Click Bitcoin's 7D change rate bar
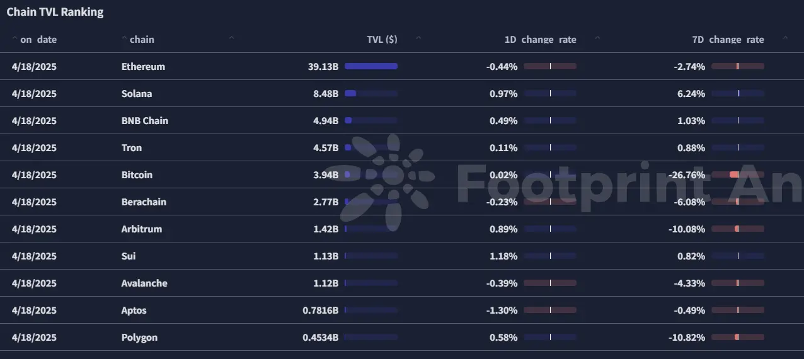 tap(738, 174)
